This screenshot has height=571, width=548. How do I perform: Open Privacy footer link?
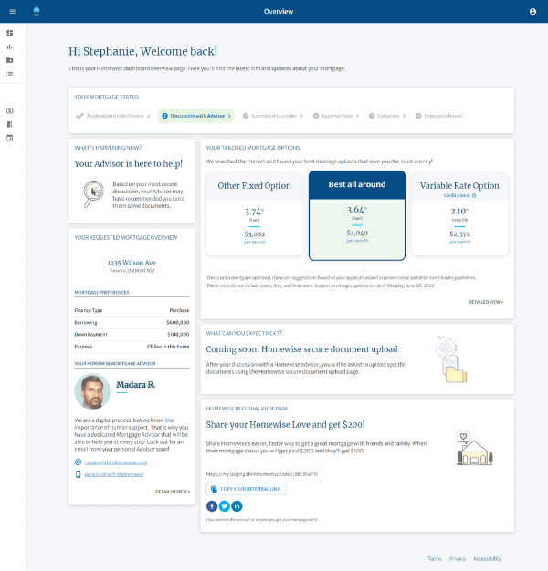(458, 558)
